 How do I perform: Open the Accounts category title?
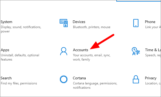click(80, 50)
